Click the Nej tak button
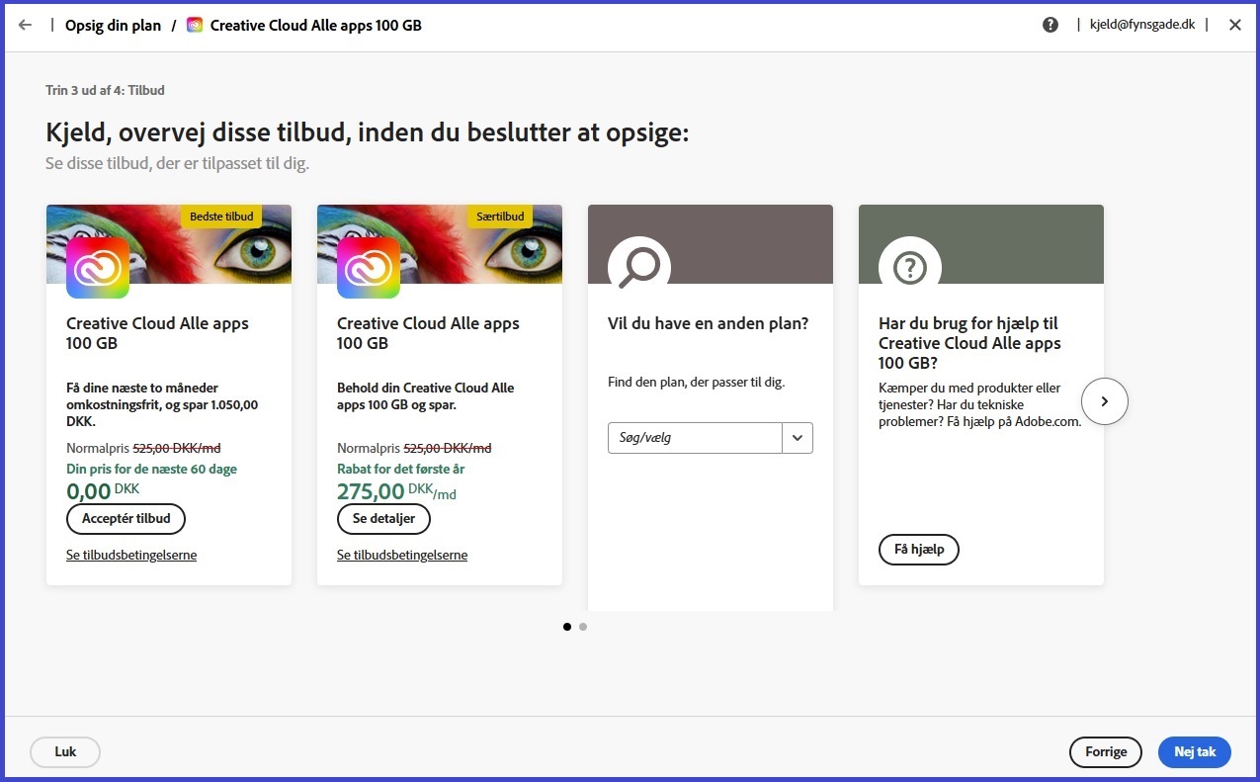 (1195, 752)
